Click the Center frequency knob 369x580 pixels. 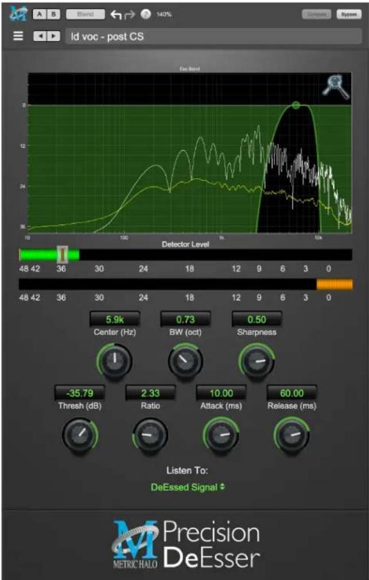tap(115, 360)
